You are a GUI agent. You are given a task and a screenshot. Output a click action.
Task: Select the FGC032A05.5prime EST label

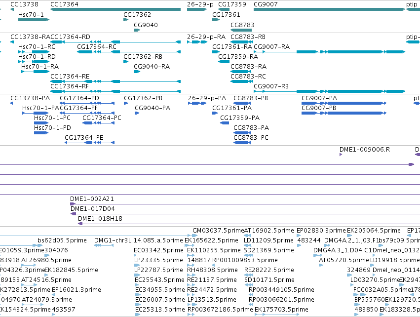click(381, 290)
